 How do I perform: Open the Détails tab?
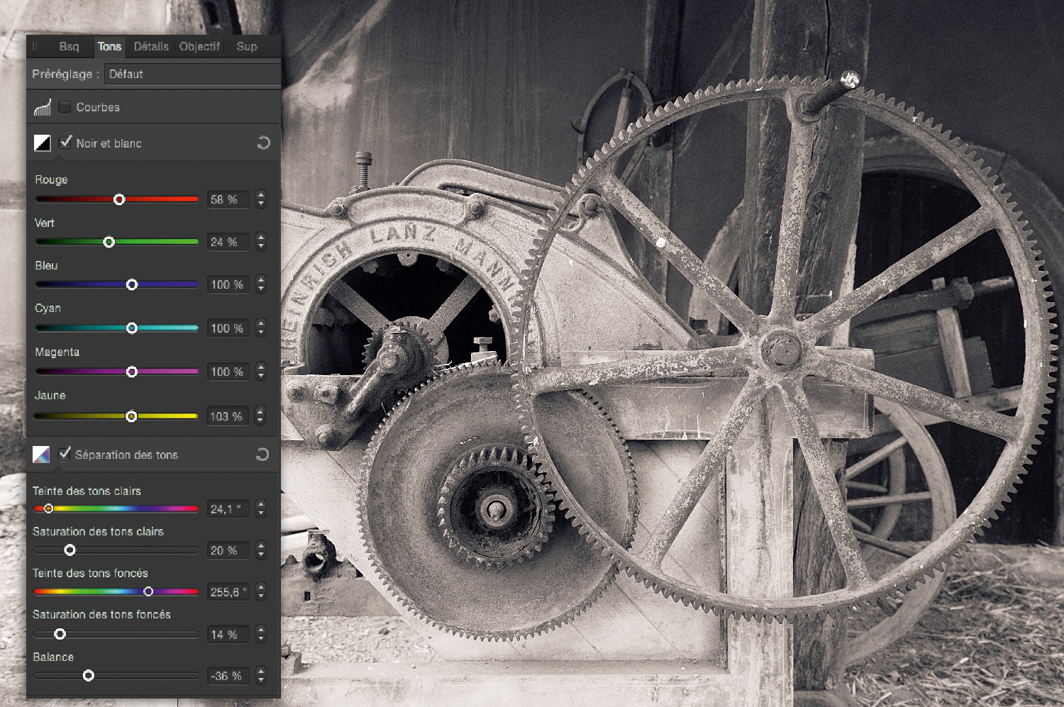[151, 46]
